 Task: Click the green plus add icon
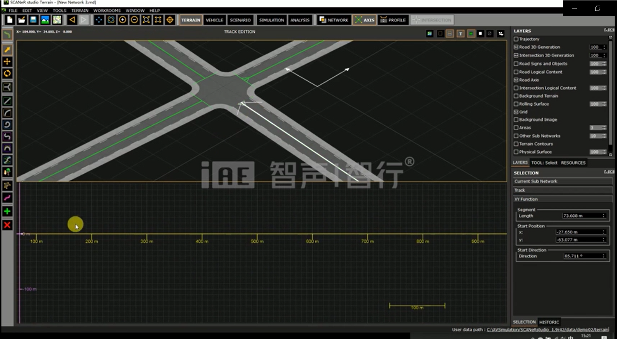click(x=7, y=212)
